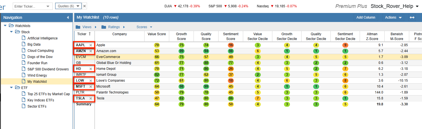422x129 pixels.
Task: Remove AMZN row with its x icon
Action: click(x=91, y=51)
